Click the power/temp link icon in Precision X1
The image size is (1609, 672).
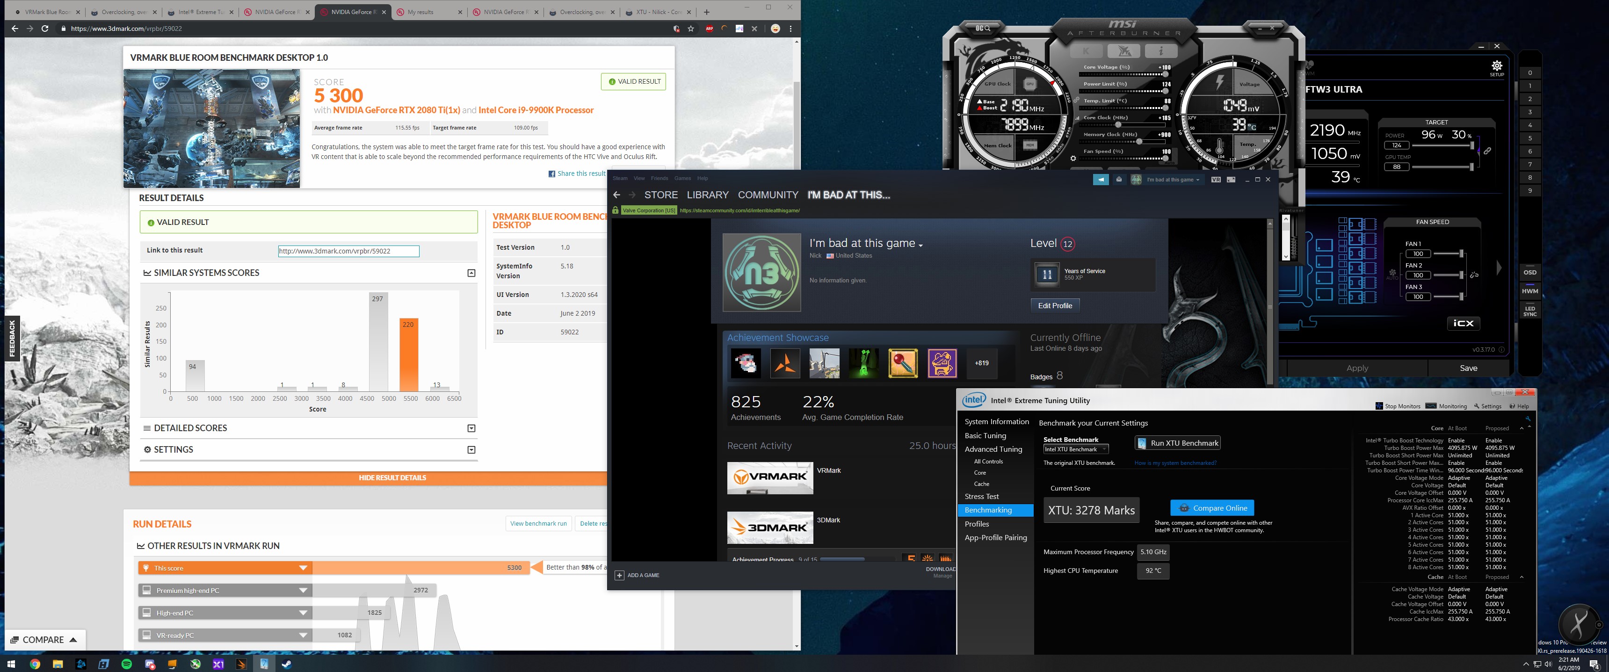[1487, 151]
